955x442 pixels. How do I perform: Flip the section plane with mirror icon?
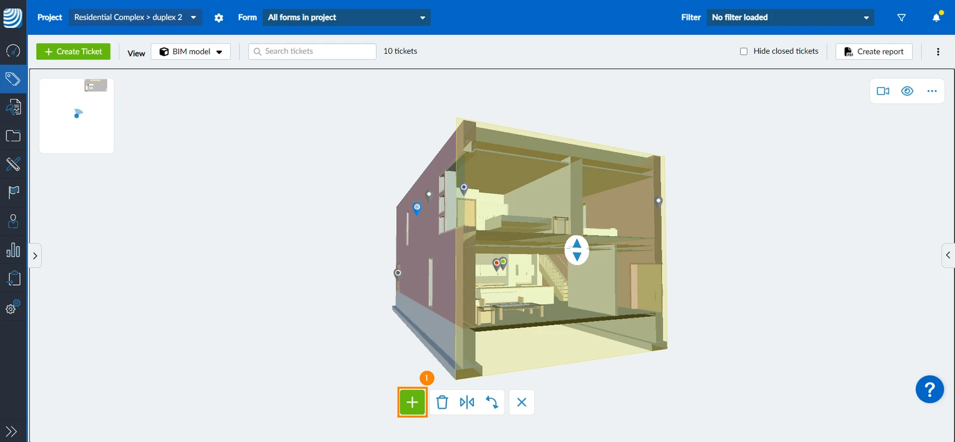coord(467,402)
